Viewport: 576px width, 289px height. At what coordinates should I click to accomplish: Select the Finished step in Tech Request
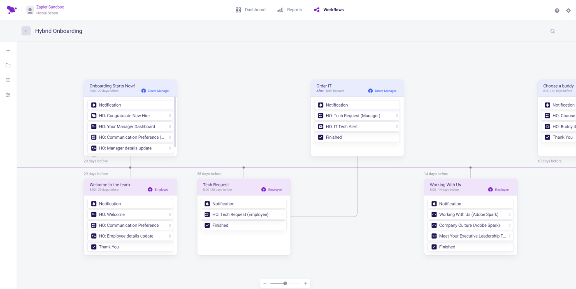pos(244,226)
